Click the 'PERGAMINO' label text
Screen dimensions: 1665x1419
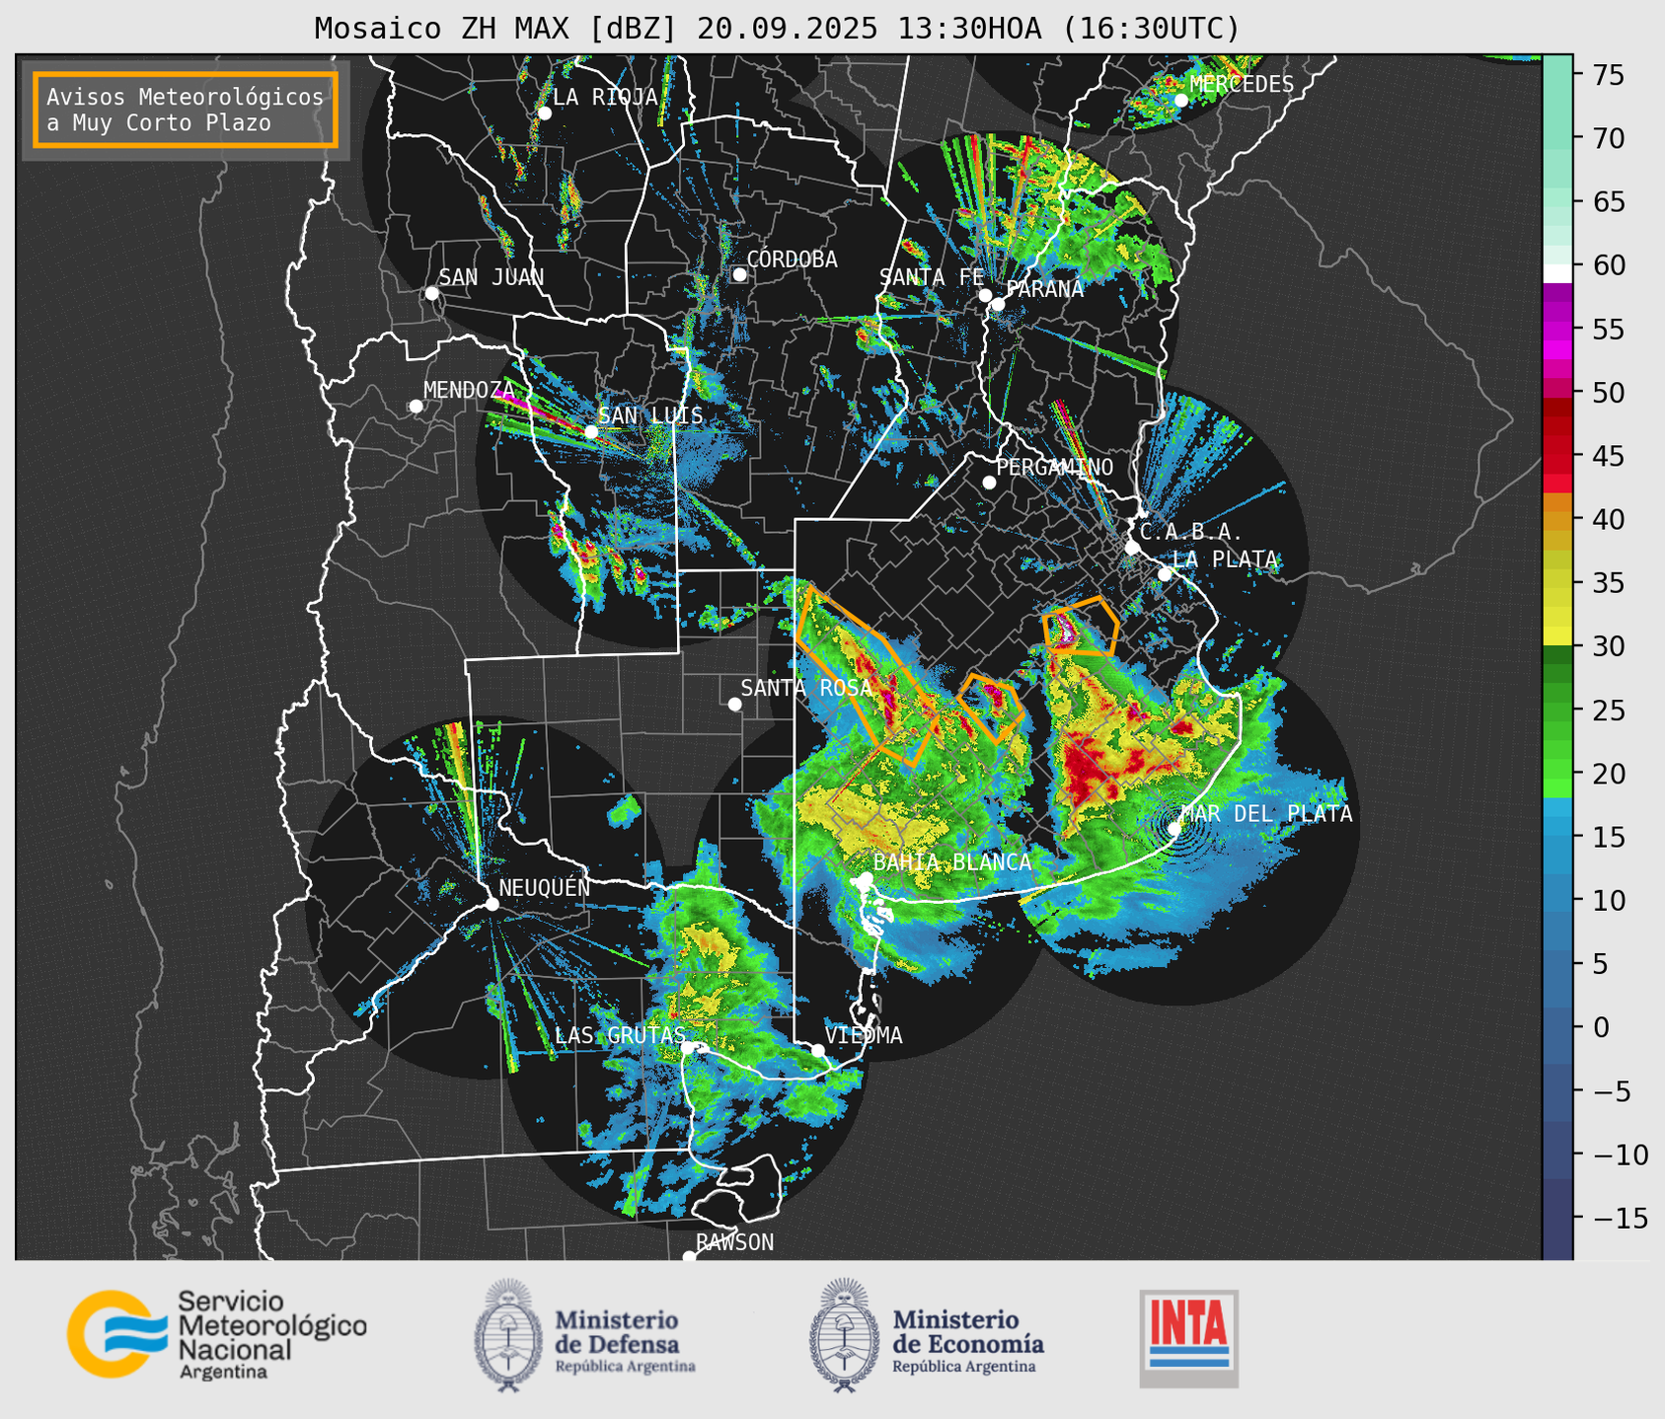(1055, 467)
